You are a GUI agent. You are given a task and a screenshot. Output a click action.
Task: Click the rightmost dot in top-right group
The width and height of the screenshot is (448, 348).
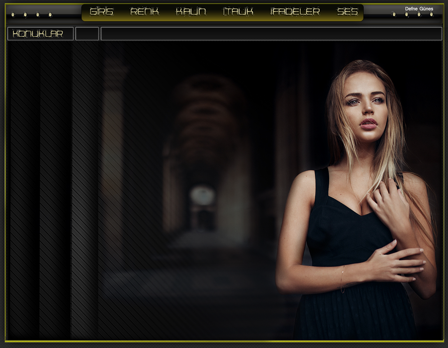431,14
